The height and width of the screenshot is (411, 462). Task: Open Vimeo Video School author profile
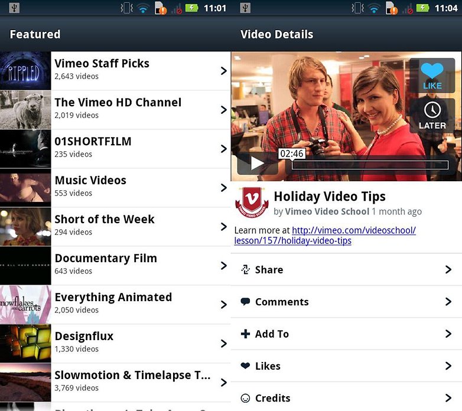point(327,211)
